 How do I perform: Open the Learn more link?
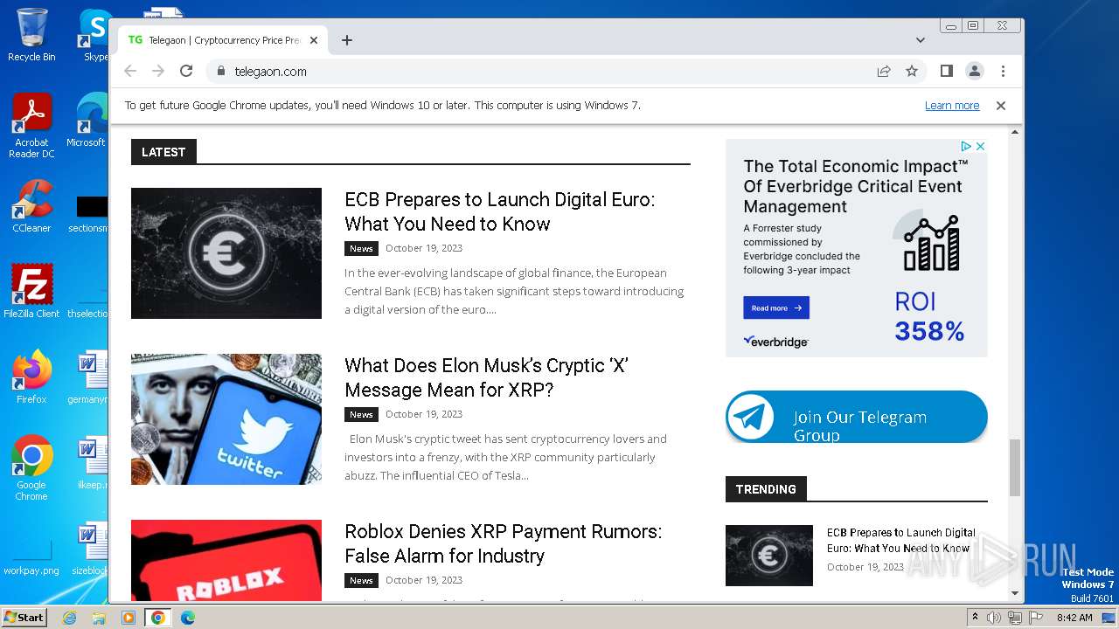tap(952, 106)
